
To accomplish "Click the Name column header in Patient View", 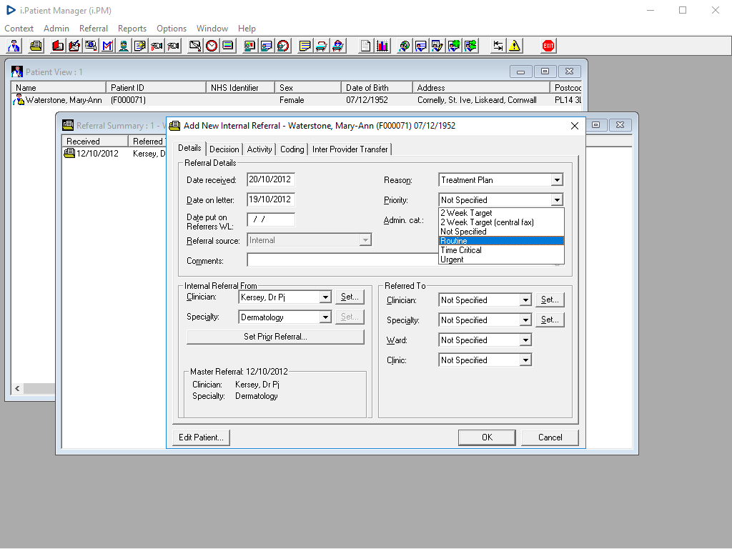I will pos(59,88).
